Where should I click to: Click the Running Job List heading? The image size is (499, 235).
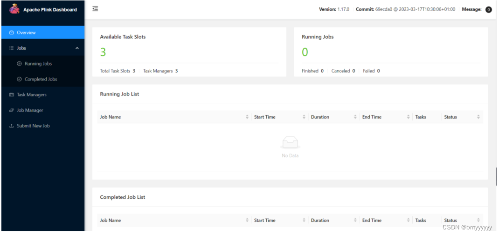[x=119, y=94]
